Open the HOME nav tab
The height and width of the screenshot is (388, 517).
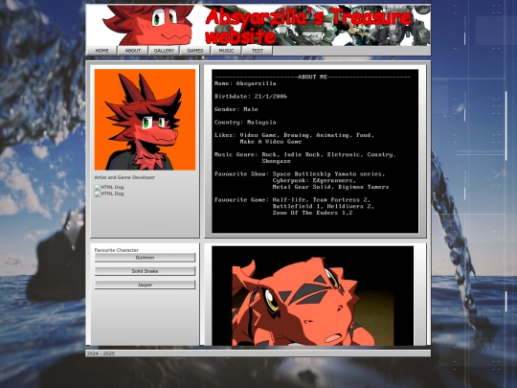[x=101, y=51]
